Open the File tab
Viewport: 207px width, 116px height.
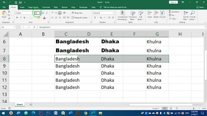pyautogui.click(x=4, y=7)
